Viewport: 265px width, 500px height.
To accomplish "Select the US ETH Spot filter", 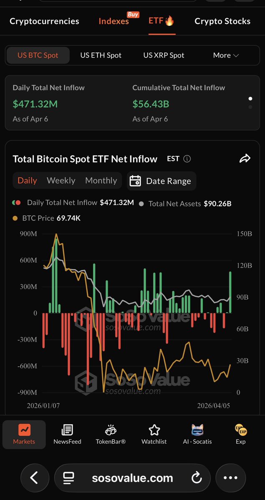I will (x=101, y=55).
